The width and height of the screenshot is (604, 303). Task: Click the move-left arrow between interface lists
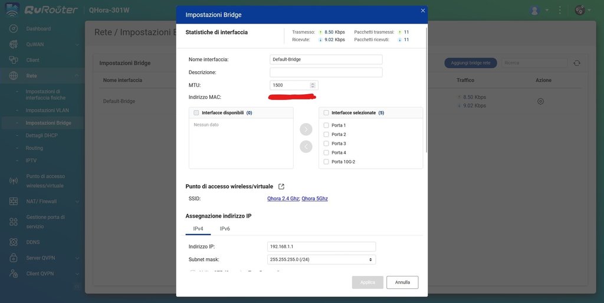(306, 146)
